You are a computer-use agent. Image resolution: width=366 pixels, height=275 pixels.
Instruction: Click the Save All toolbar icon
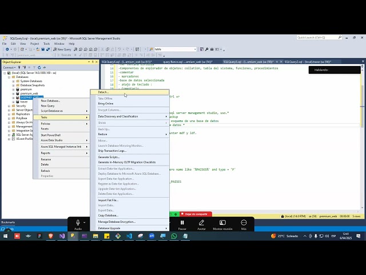(48, 49)
